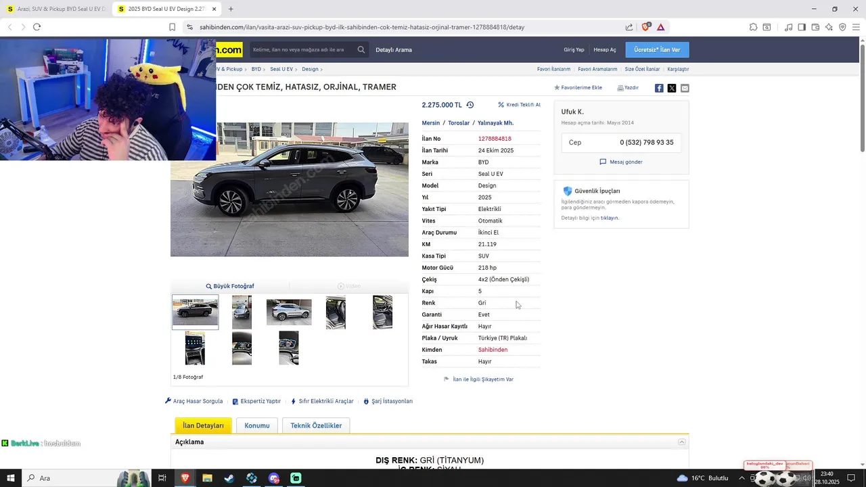Open the Teknik Özellikler tab

tap(316, 425)
